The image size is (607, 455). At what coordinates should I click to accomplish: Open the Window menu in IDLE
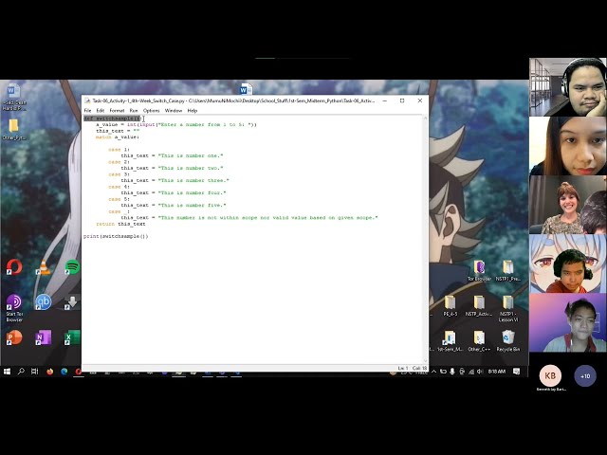click(x=174, y=111)
